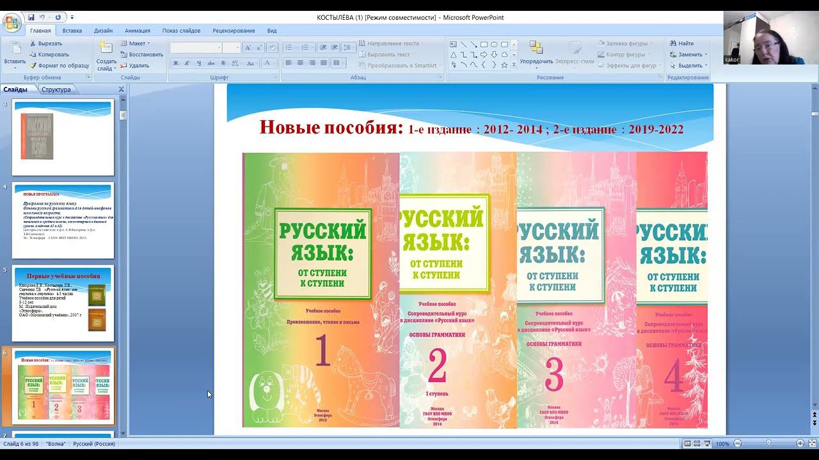The height and width of the screenshot is (460, 819).
Task: Click the font color A button
Action: click(267, 63)
